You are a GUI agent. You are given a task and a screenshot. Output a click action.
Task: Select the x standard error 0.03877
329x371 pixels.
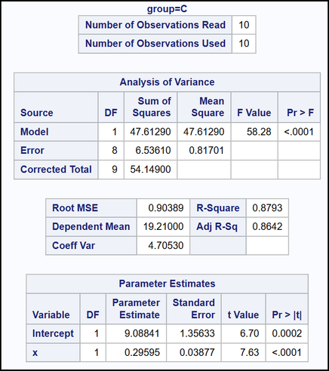point(197,352)
